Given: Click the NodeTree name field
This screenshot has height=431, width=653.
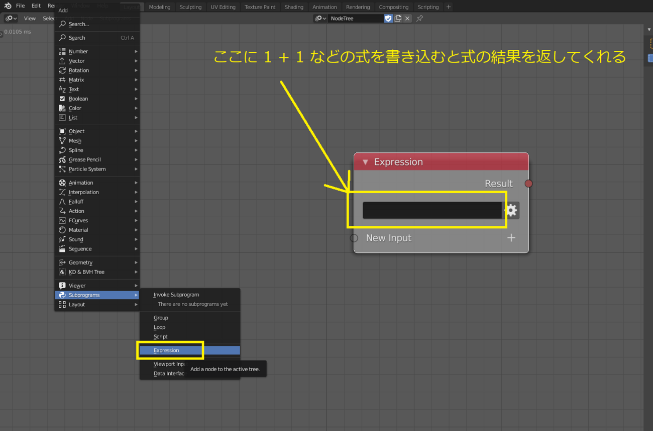Looking at the screenshot, I should click(x=356, y=19).
